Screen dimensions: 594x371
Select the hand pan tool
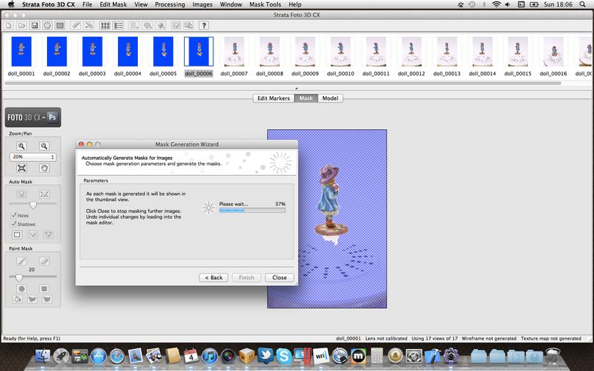(x=44, y=168)
